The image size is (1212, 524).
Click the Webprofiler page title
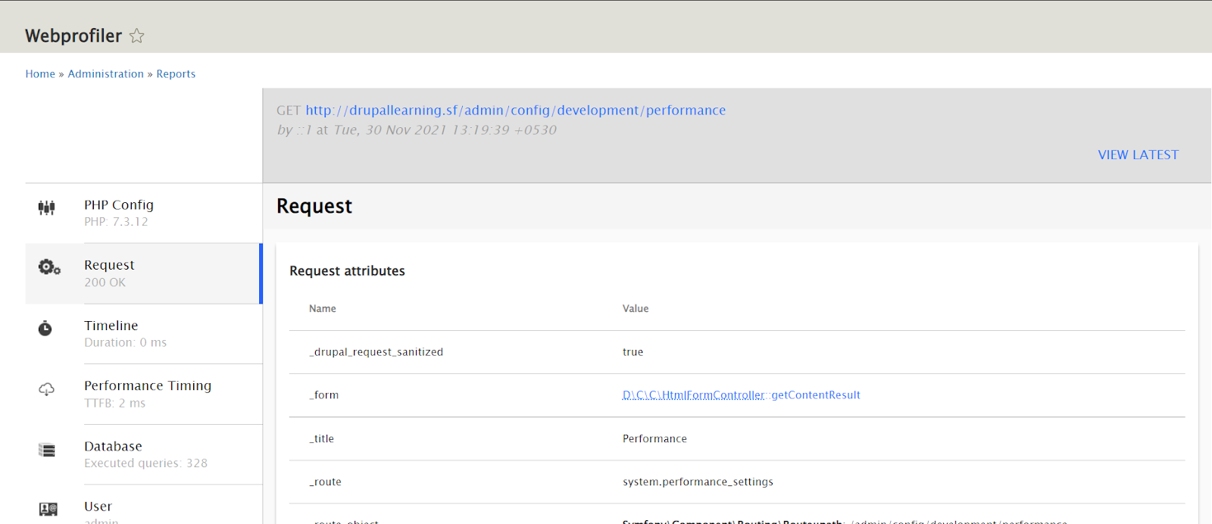coord(73,36)
